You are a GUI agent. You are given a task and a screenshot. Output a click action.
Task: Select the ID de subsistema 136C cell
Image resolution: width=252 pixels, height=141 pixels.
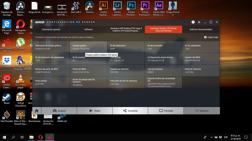(x=201, y=47)
